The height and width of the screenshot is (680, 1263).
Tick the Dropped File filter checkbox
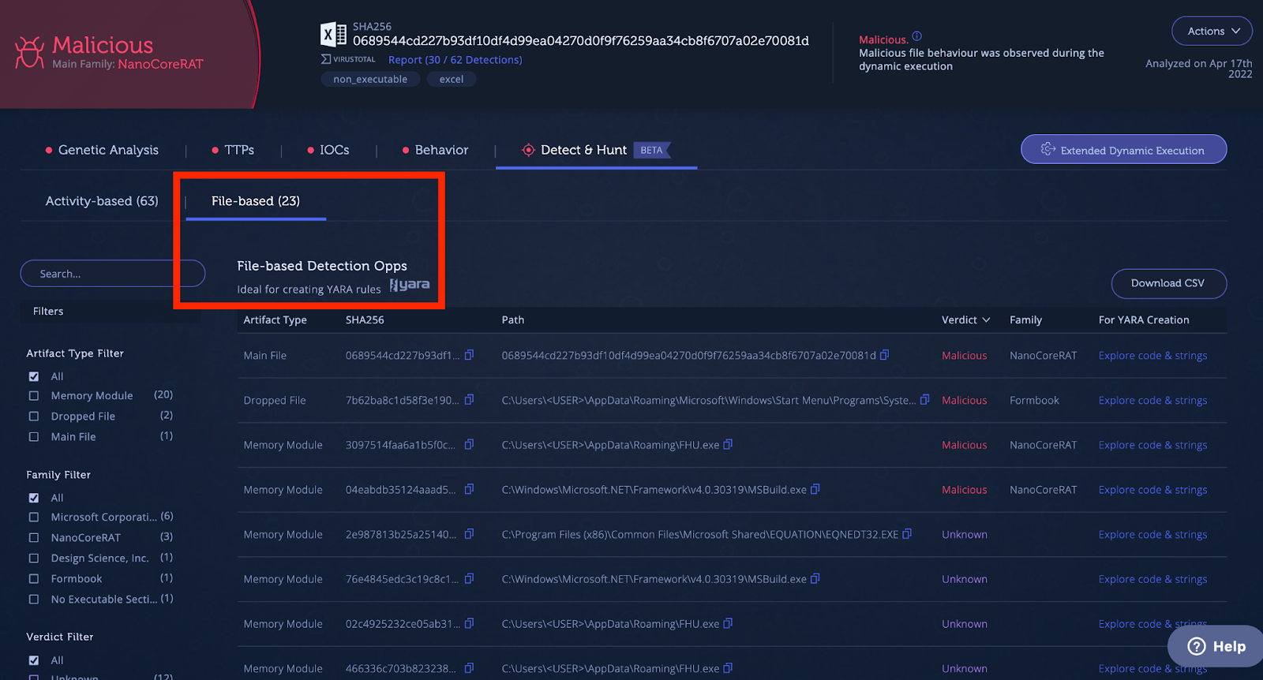34,417
